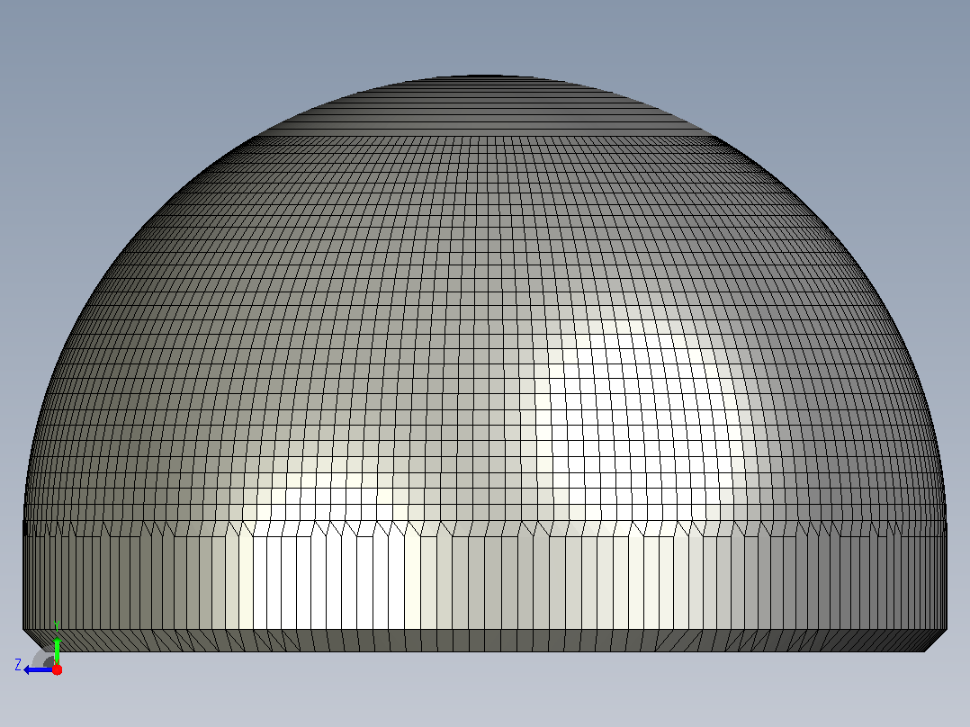Click the blue Z axis arrow of the triad
This screenshot has width=970, height=727.
[x=38, y=670]
